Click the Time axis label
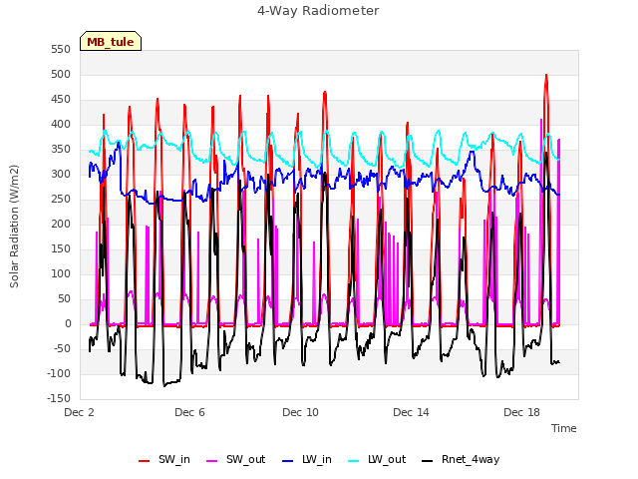This screenshot has height=479, width=638. coord(563,428)
